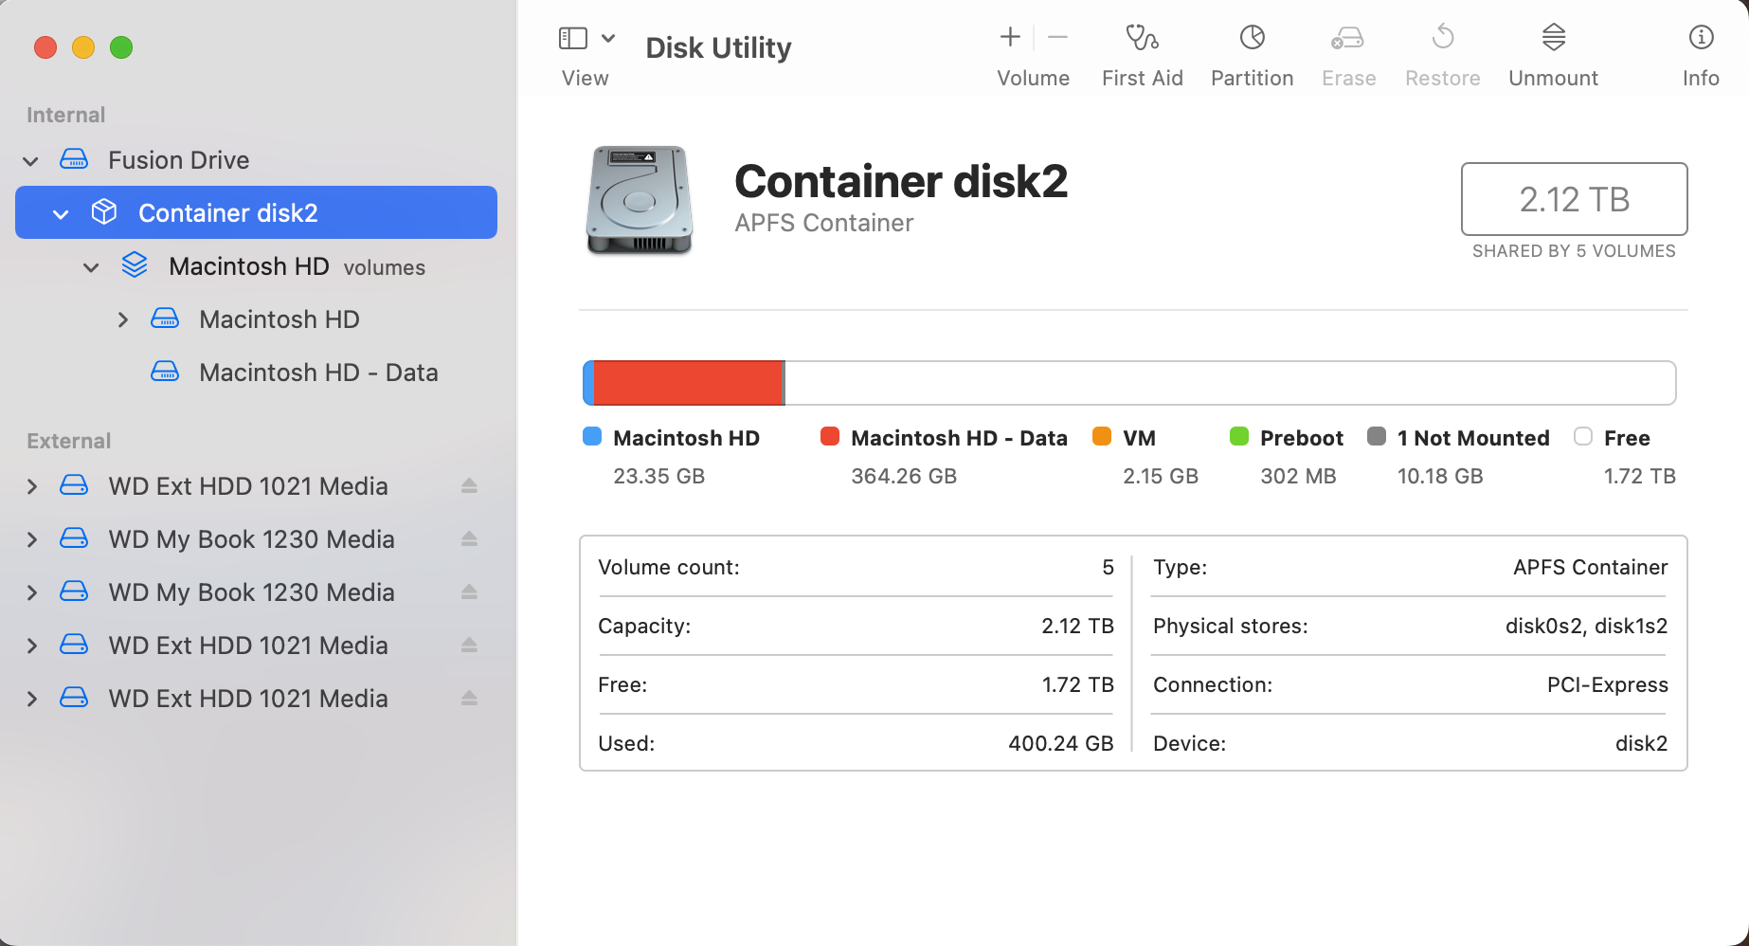Click the sidebar view icon

pyautogui.click(x=572, y=37)
